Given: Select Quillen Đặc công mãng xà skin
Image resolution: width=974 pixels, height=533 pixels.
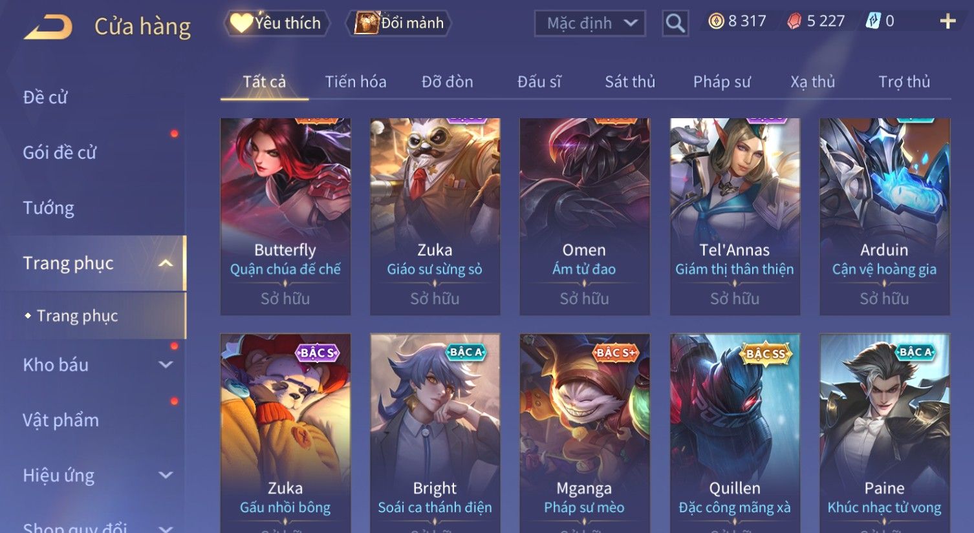Looking at the screenshot, I should [735, 433].
